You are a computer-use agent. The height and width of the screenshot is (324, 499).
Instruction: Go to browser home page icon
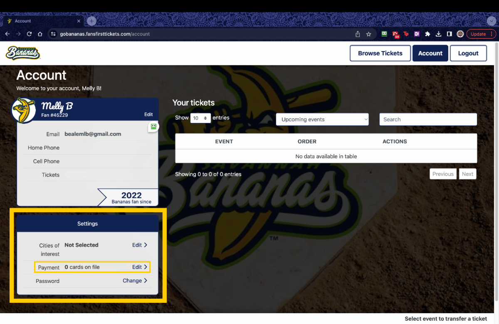(40, 34)
